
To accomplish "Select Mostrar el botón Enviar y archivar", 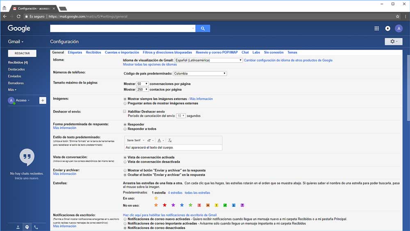I will pos(125,171).
